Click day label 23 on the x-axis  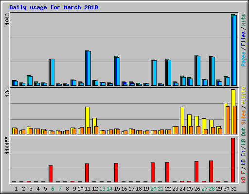point(175,189)
